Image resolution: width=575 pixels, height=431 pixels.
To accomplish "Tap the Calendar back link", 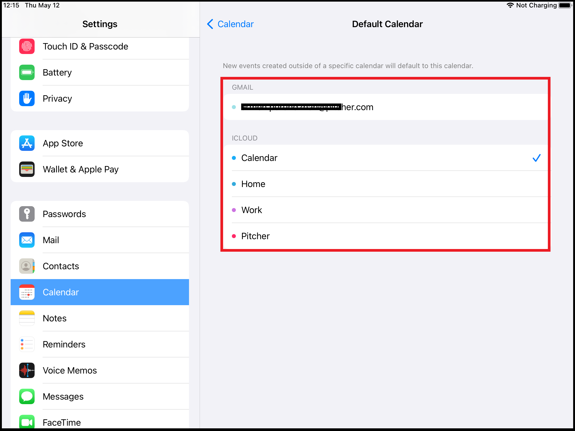I will point(235,24).
